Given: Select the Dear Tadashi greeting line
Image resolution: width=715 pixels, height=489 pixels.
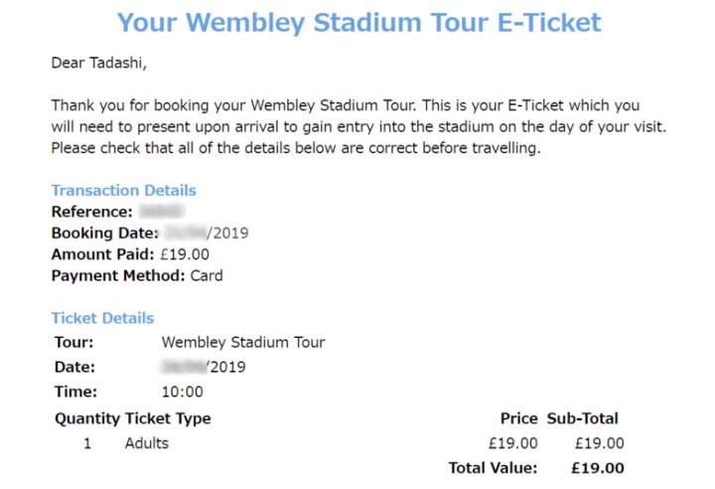Looking at the screenshot, I should [99, 63].
